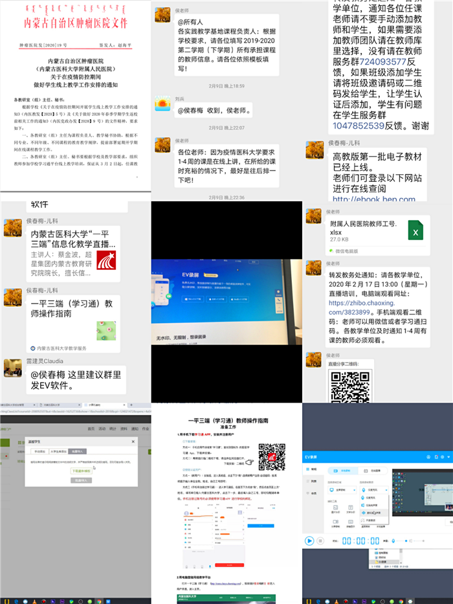Open a new browser tab with the plus button

click(x=131, y=405)
